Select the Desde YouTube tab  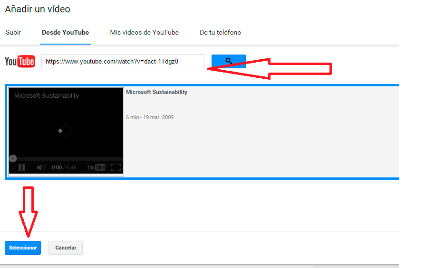point(65,33)
